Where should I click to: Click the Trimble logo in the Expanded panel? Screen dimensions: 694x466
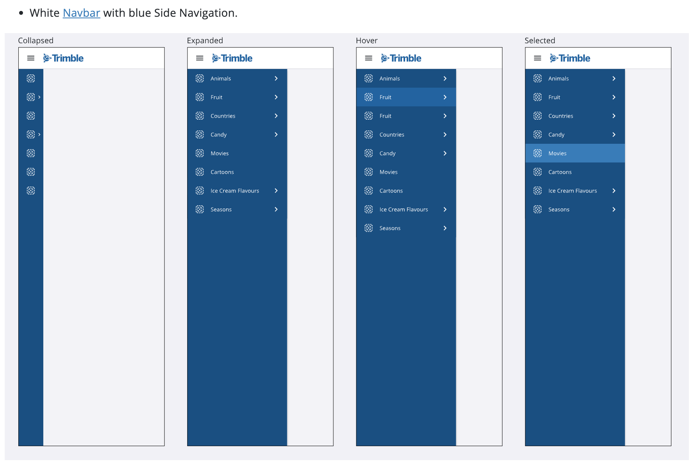[x=232, y=58]
